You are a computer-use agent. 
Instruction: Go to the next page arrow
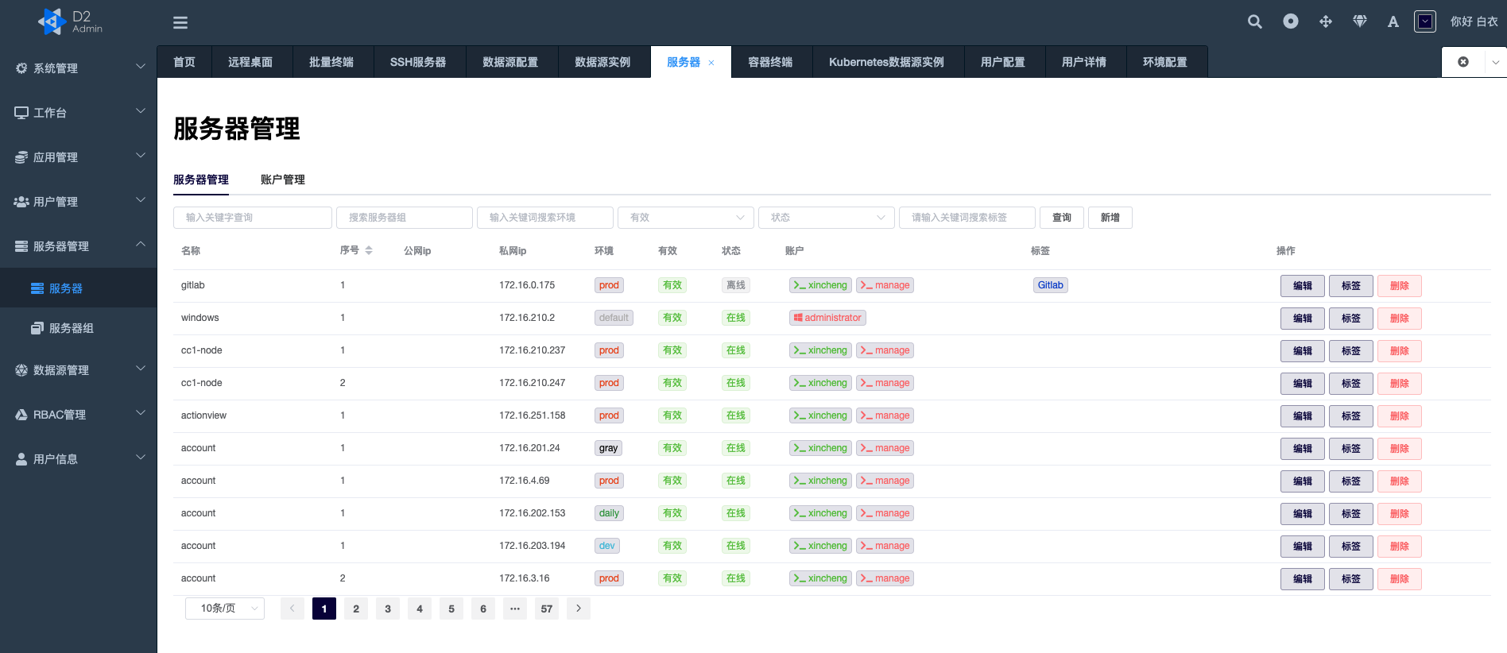click(x=579, y=609)
